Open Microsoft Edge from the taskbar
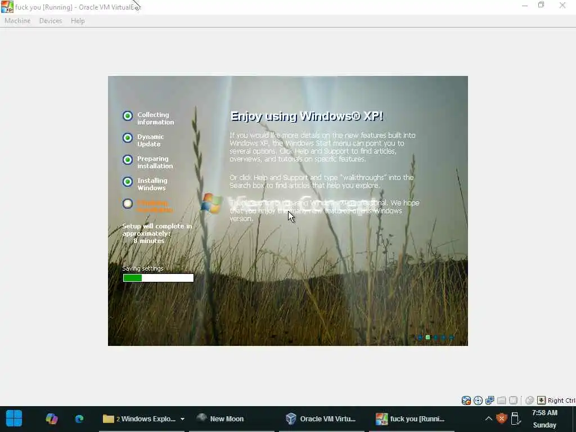The image size is (576, 432). [x=79, y=418]
